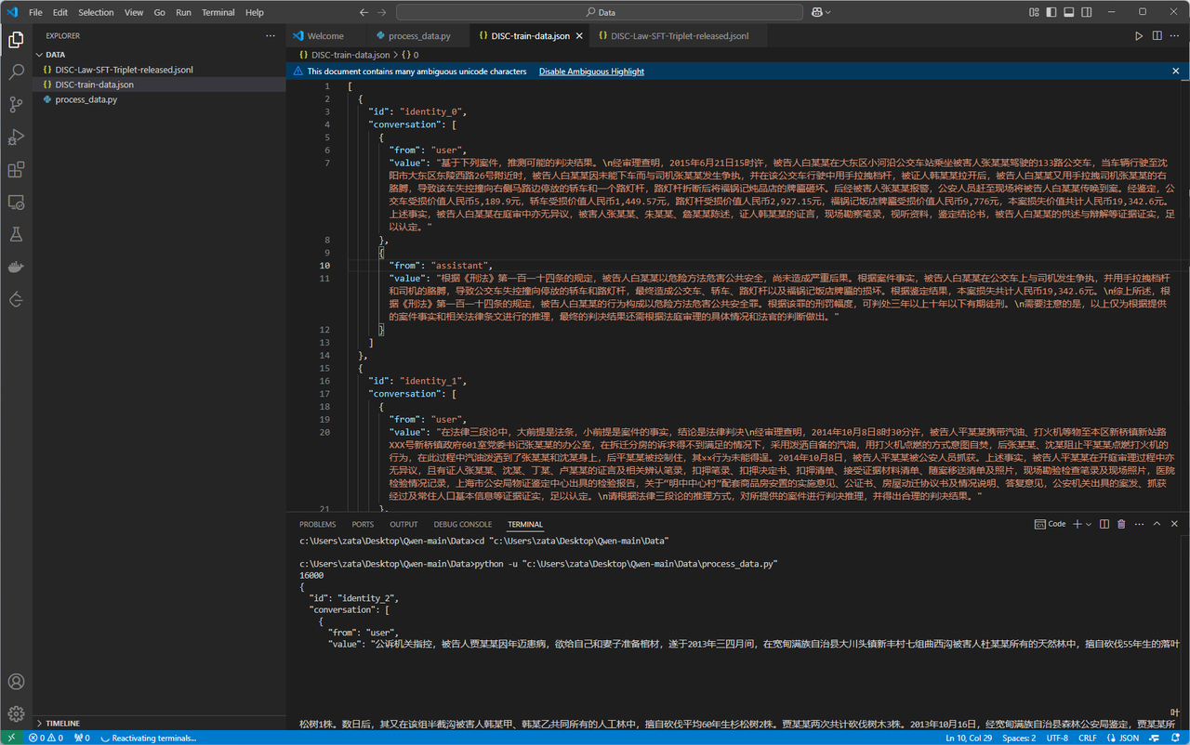Switch to the PROBLEMS panel tab
Screen dimensions: 1190x745
click(318, 524)
